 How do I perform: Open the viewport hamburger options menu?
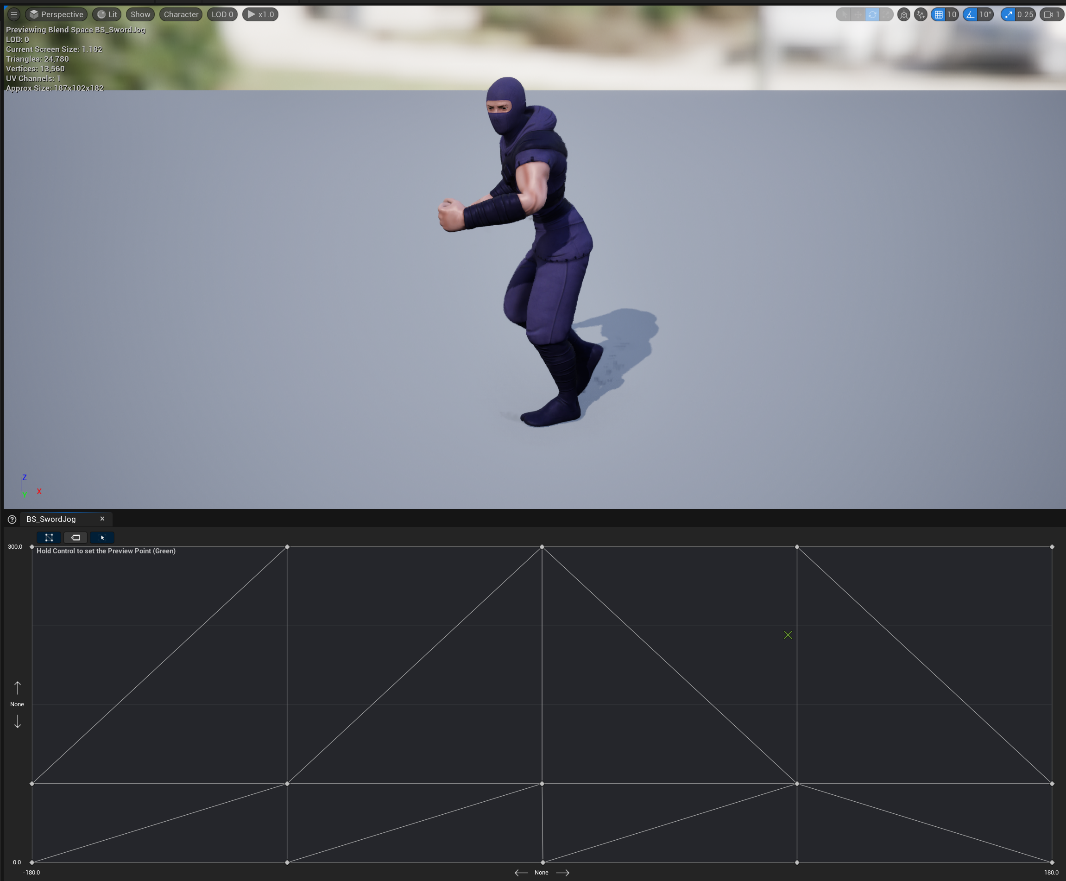pos(14,14)
